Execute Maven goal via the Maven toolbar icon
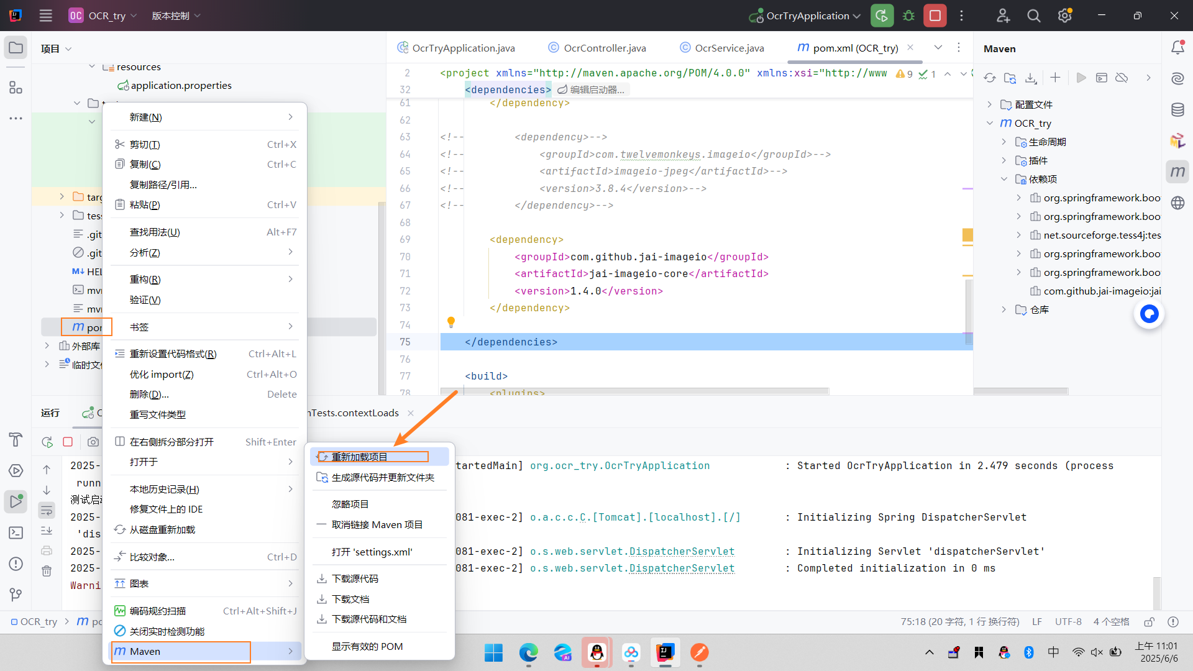This screenshot has height=671, width=1193. [1103, 78]
